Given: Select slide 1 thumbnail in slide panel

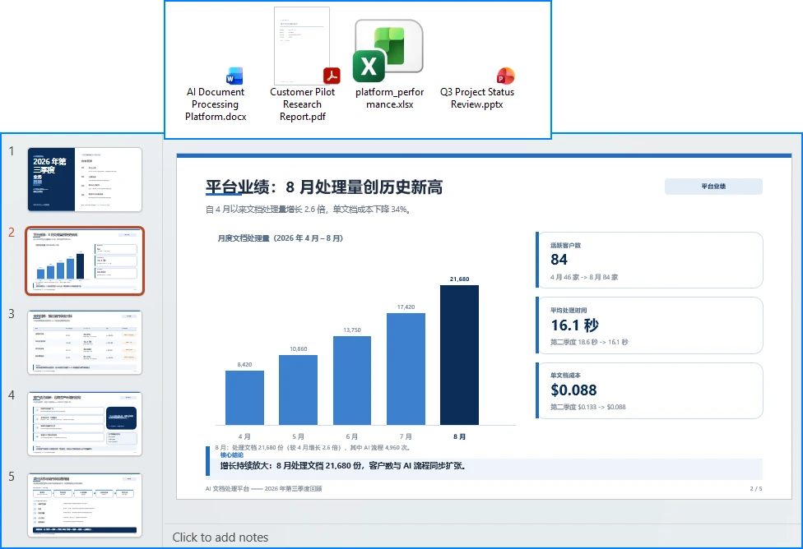Looking at the screenshot, I should click(85, 180).
